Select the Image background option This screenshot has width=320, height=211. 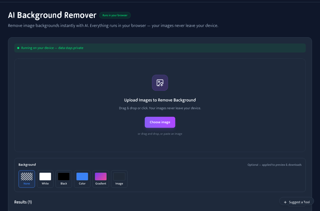coord(119,179)
